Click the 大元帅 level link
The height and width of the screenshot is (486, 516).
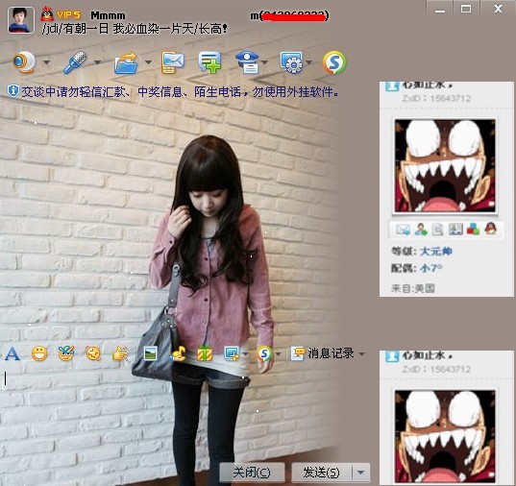point(436,252)
